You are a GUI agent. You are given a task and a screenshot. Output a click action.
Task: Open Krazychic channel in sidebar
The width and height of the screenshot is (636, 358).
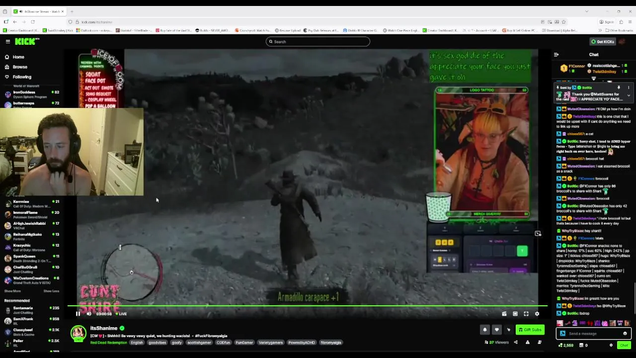pyautogui.click(x=32, y=248)
